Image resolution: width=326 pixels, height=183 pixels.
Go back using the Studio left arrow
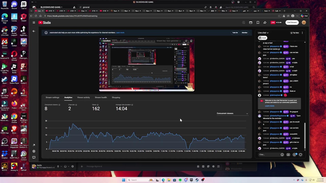tap(34, 31)
